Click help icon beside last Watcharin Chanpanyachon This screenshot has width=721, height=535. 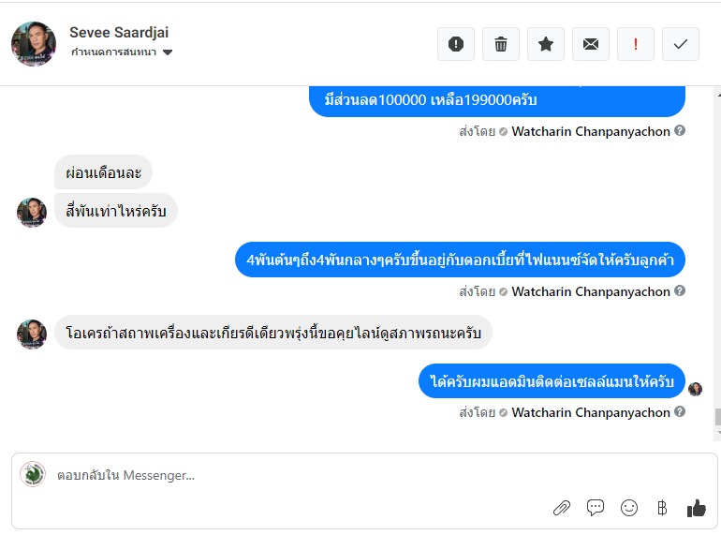680,412
